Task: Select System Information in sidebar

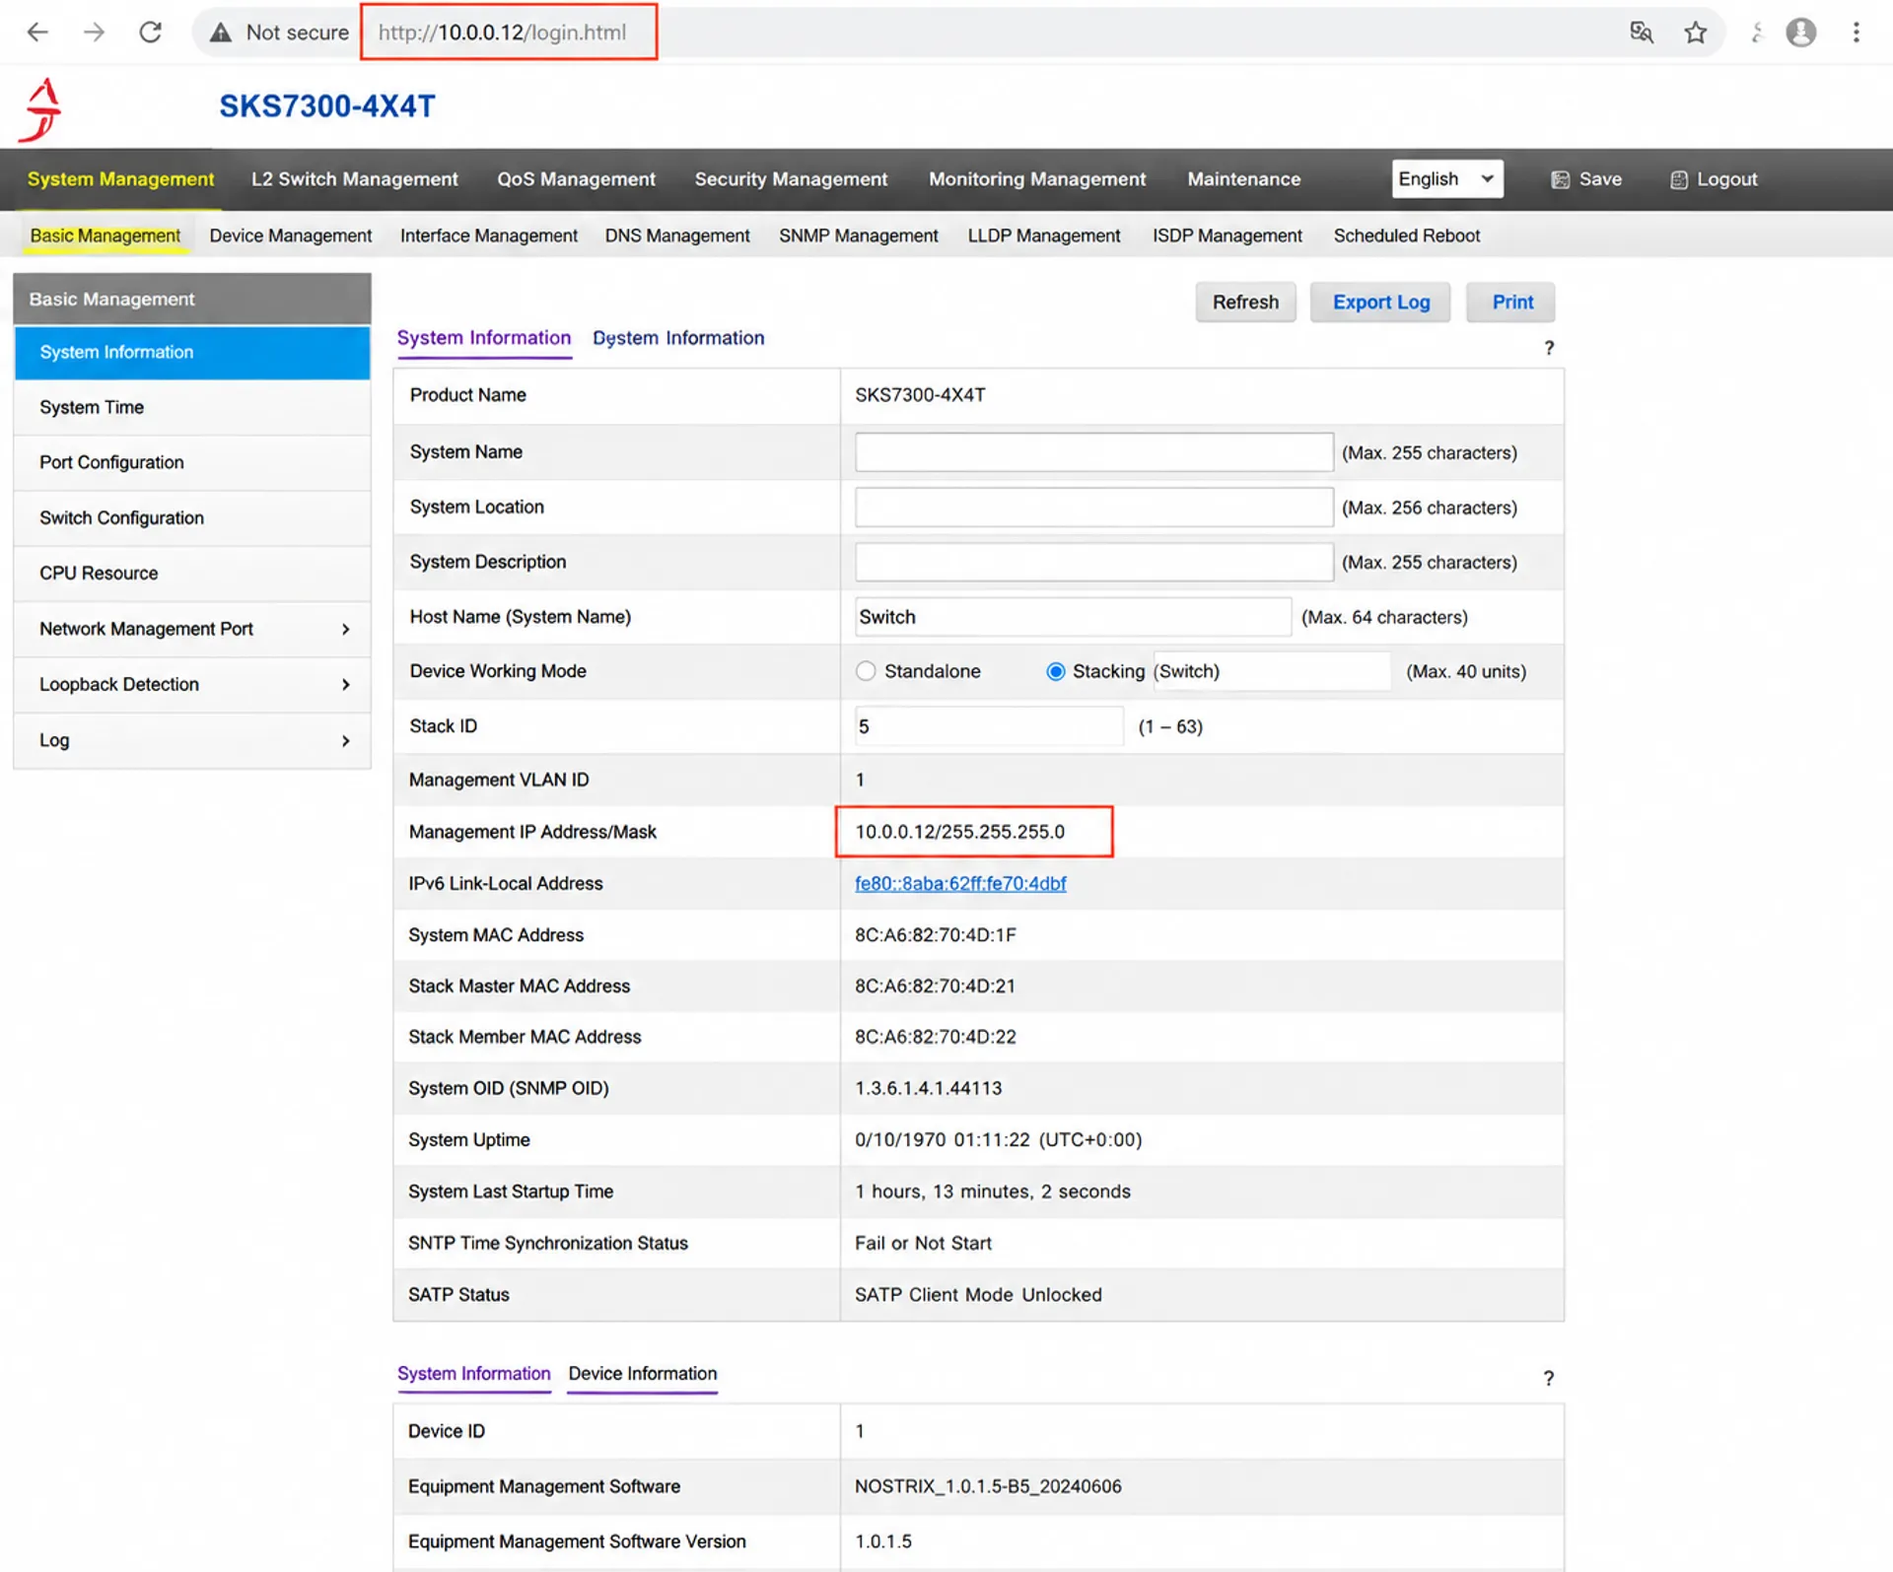Action: (x=192, y=353)
